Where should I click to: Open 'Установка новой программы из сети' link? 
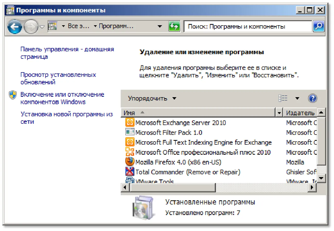pyautogui.click(x=67, y=118)
